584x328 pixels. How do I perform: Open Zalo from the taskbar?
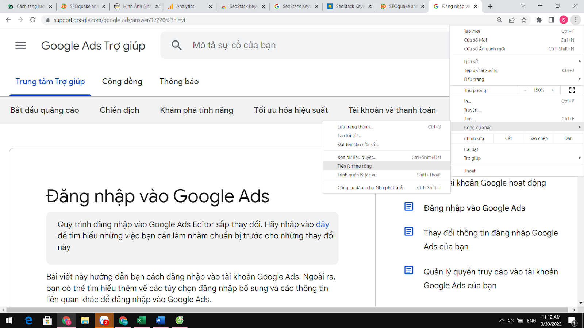point(104,320)
